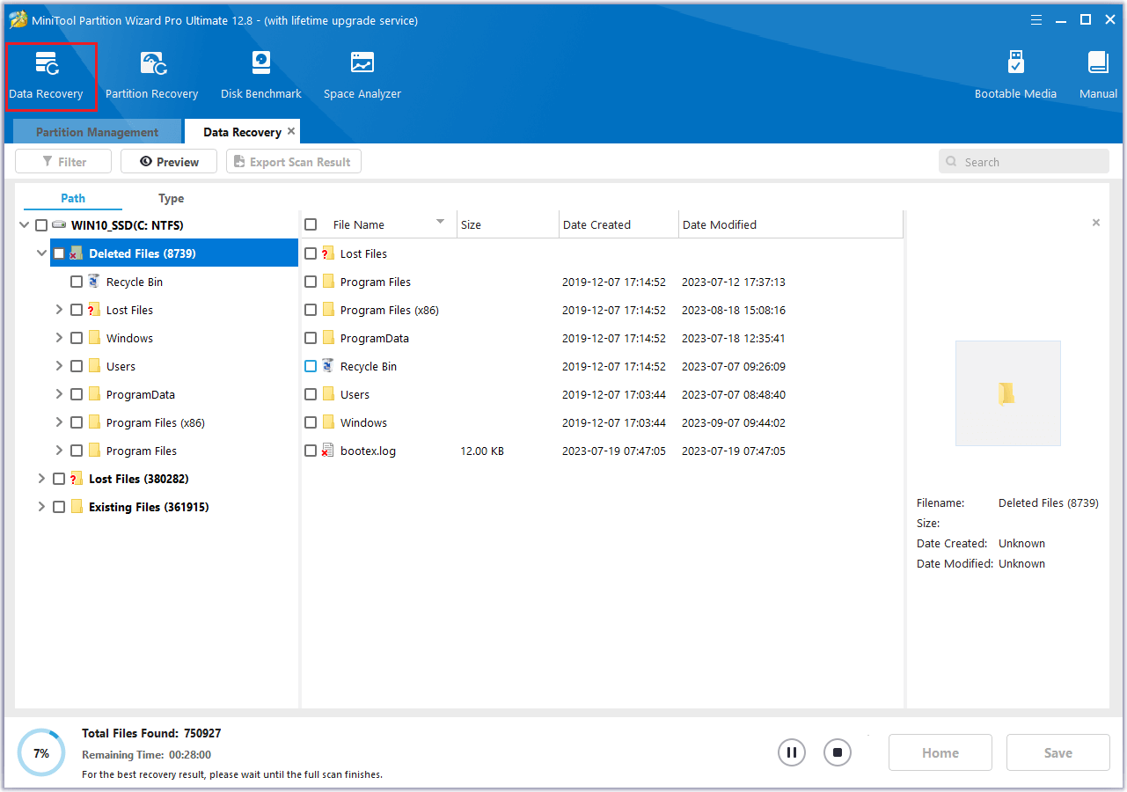This screenshot has width=1127, height=792.
Task: Sort by Size column header
Action: (508, 224)
